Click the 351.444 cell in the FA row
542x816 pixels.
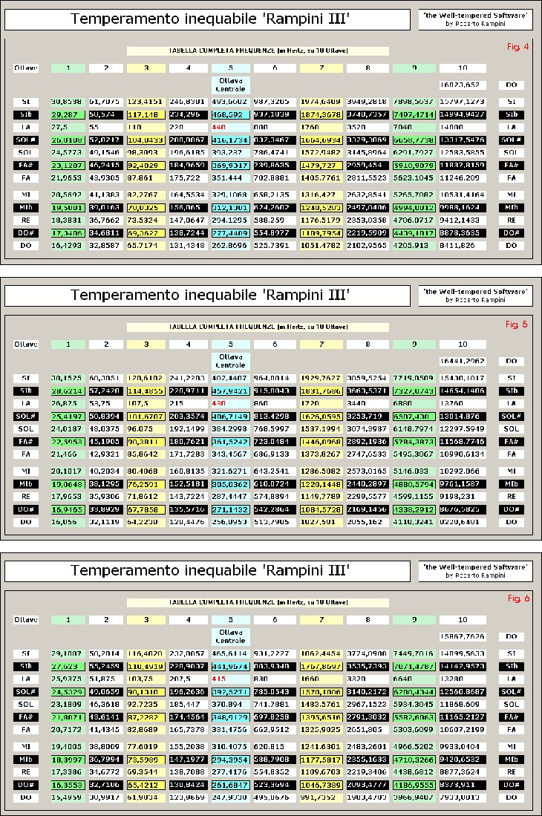[x=230, y=177]
